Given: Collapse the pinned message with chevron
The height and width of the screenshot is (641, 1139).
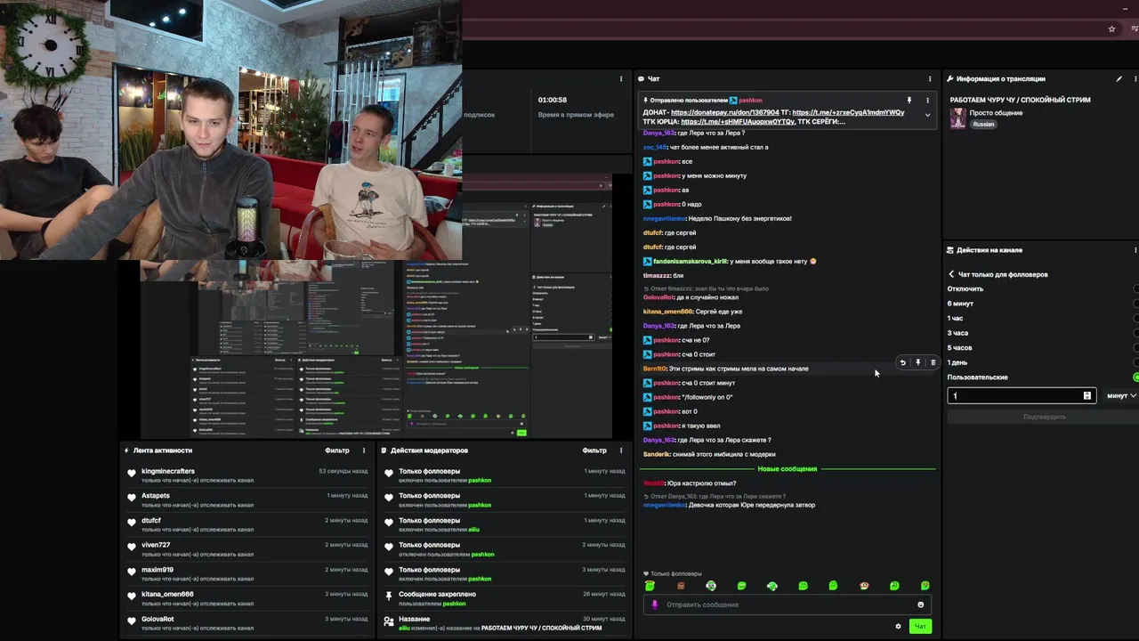Looking at the screenshot, I should coord(927,115).
